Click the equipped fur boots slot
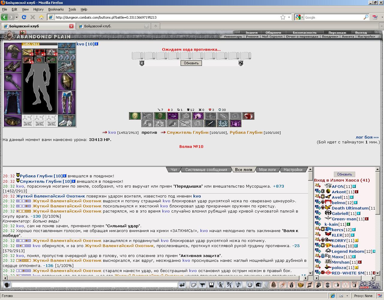Screen dimensions: 384x300 [x=67, y=121]
